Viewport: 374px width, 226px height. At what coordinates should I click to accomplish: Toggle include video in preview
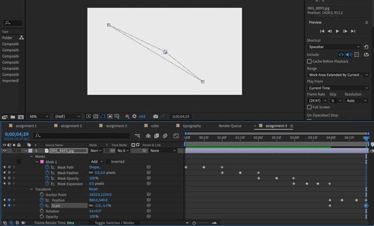click(341, 55)
